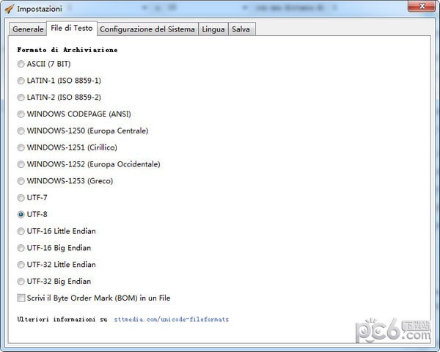The image size is (440, 352).
Task: Open the sttmedia.com/unicode-fileformats link
Action: tap(172, 320)
